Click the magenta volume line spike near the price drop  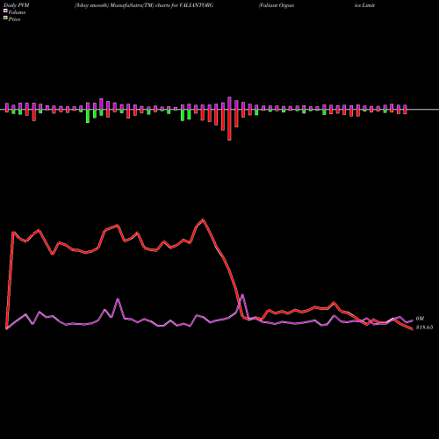pos(242,295)
